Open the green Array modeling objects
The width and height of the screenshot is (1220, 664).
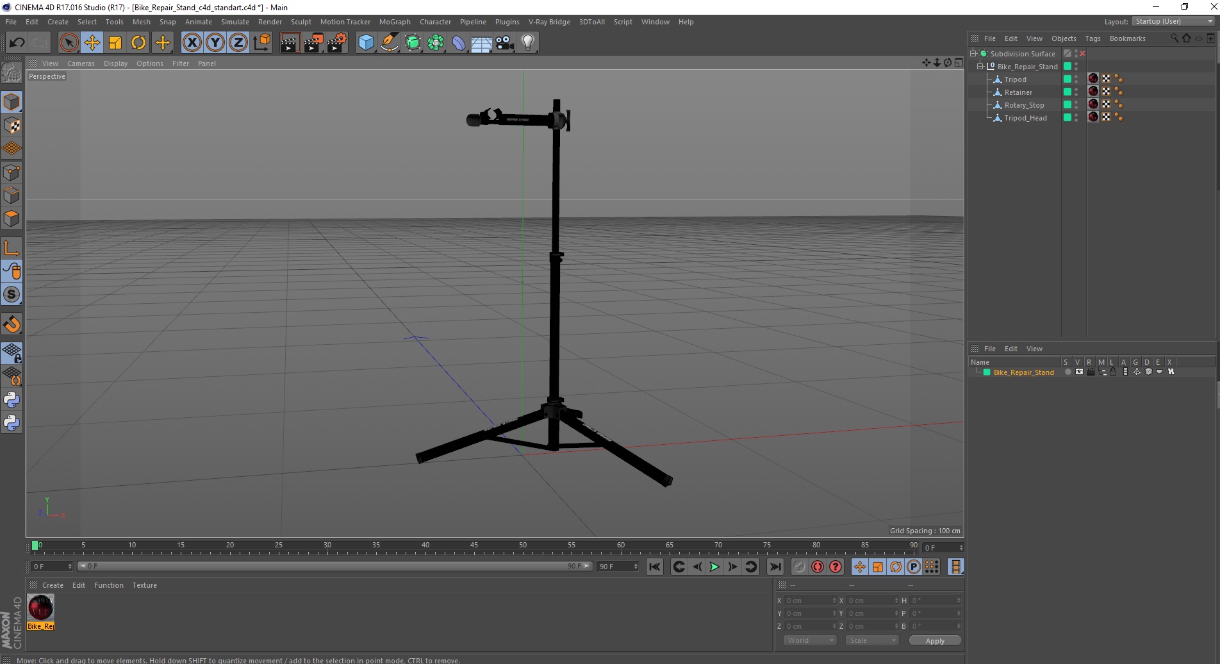(436, 43)
